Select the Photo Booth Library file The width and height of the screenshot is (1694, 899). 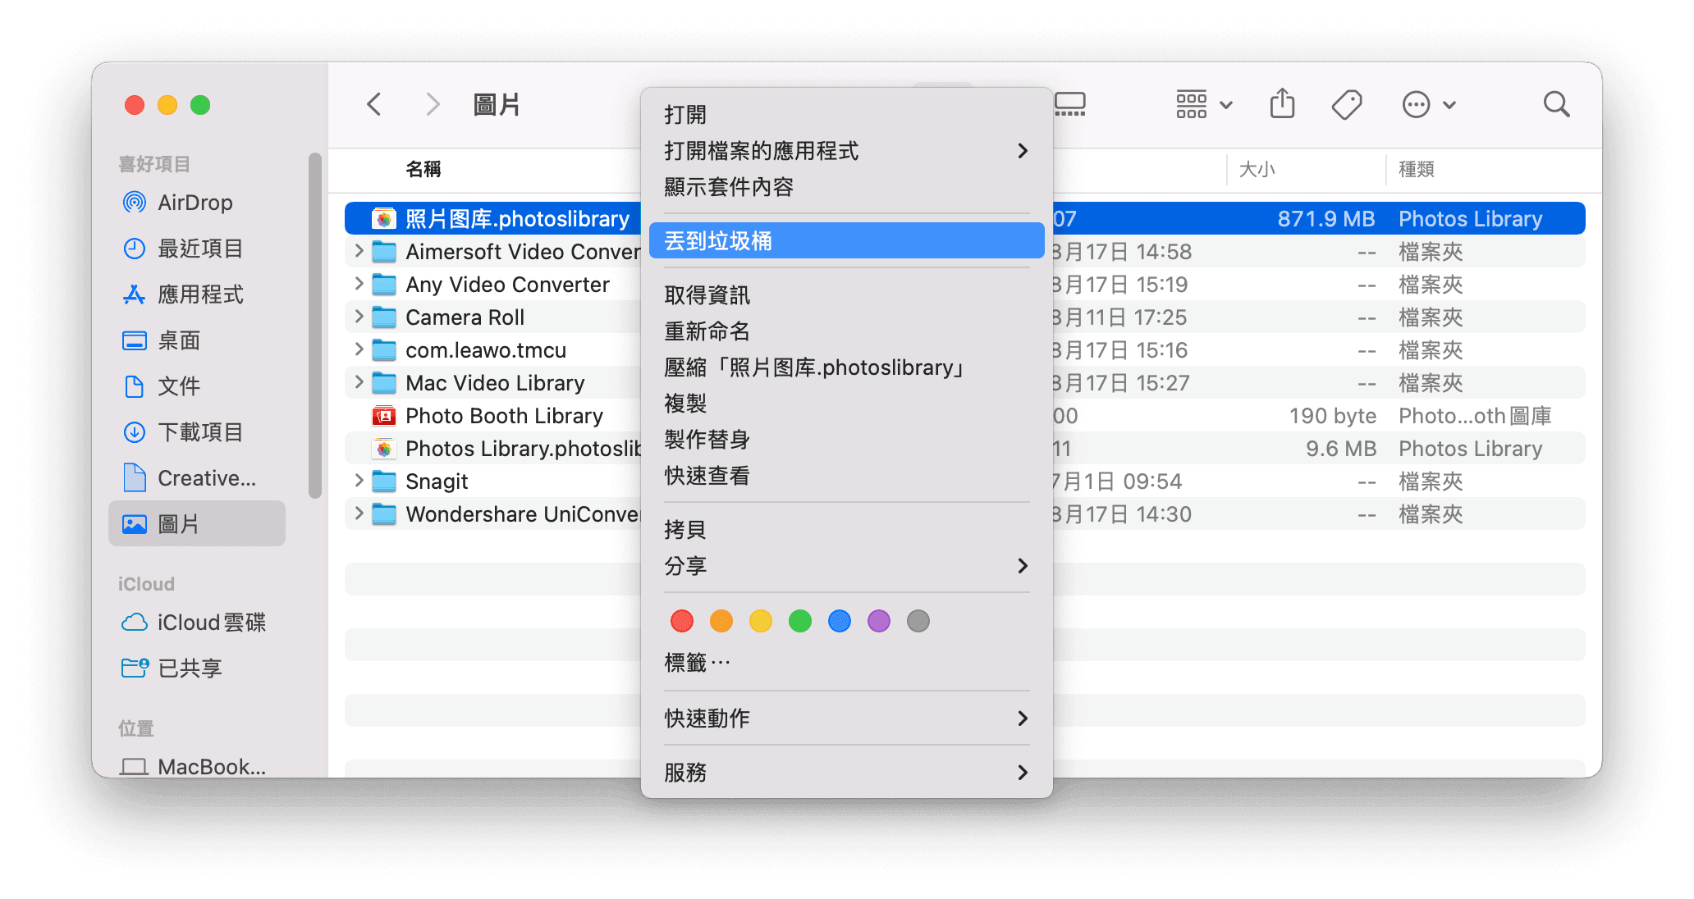pyautogui.click(x=504, y=416)
